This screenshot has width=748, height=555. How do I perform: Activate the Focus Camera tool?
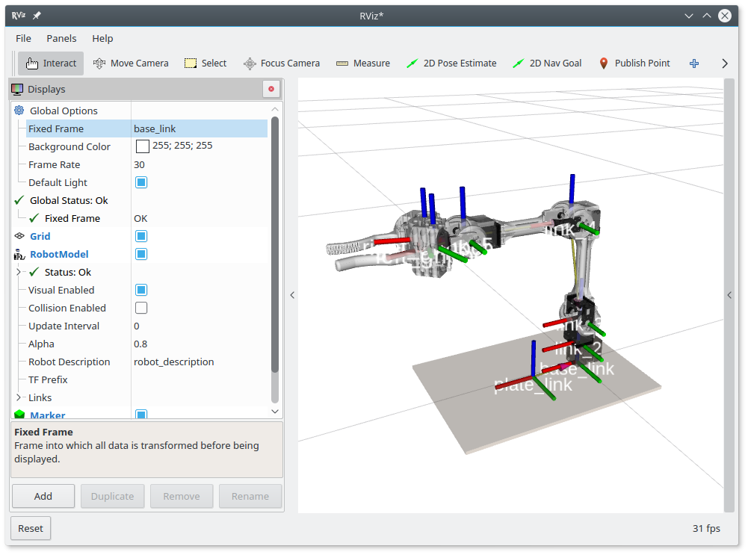282,63
